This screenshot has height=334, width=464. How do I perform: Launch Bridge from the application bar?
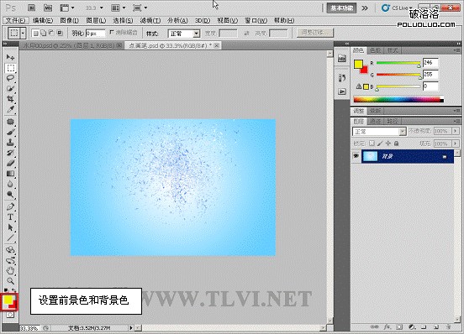31,8
